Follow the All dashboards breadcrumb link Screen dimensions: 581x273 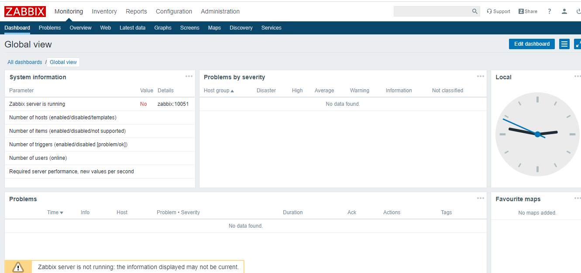click(25, 62)
